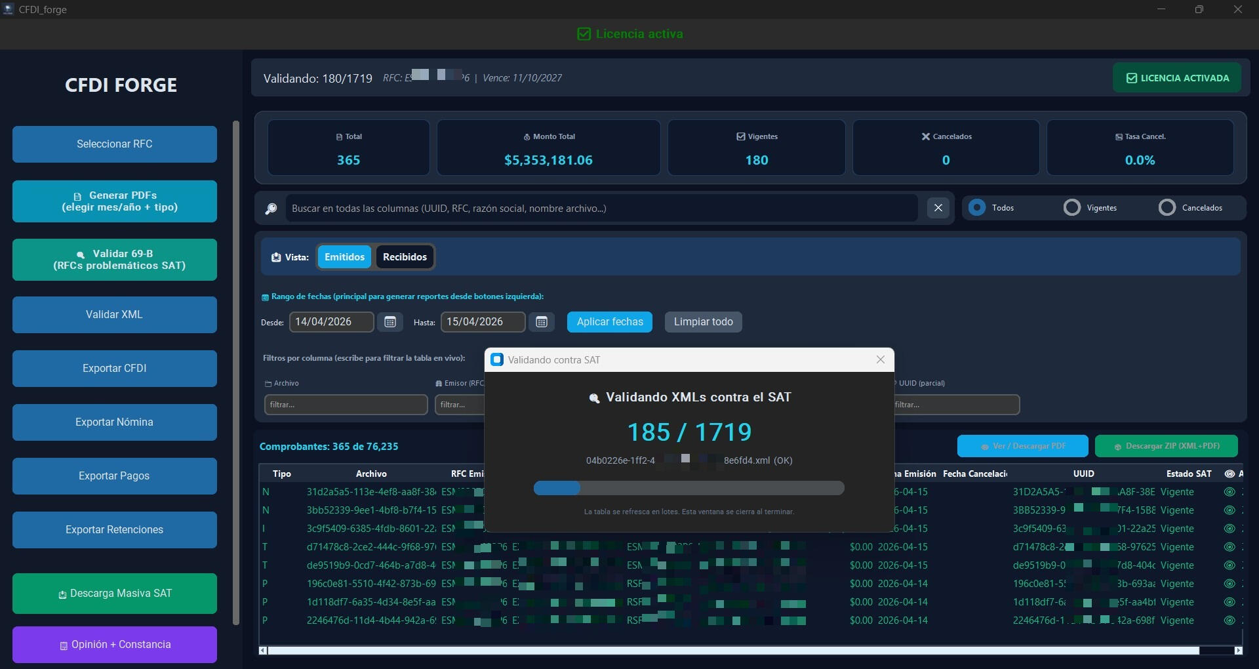Click the right arrow of the horizontal scrollbar
Image resolution: width=1259 pixels, height=669 pixels.
(x=1239, y=651)
